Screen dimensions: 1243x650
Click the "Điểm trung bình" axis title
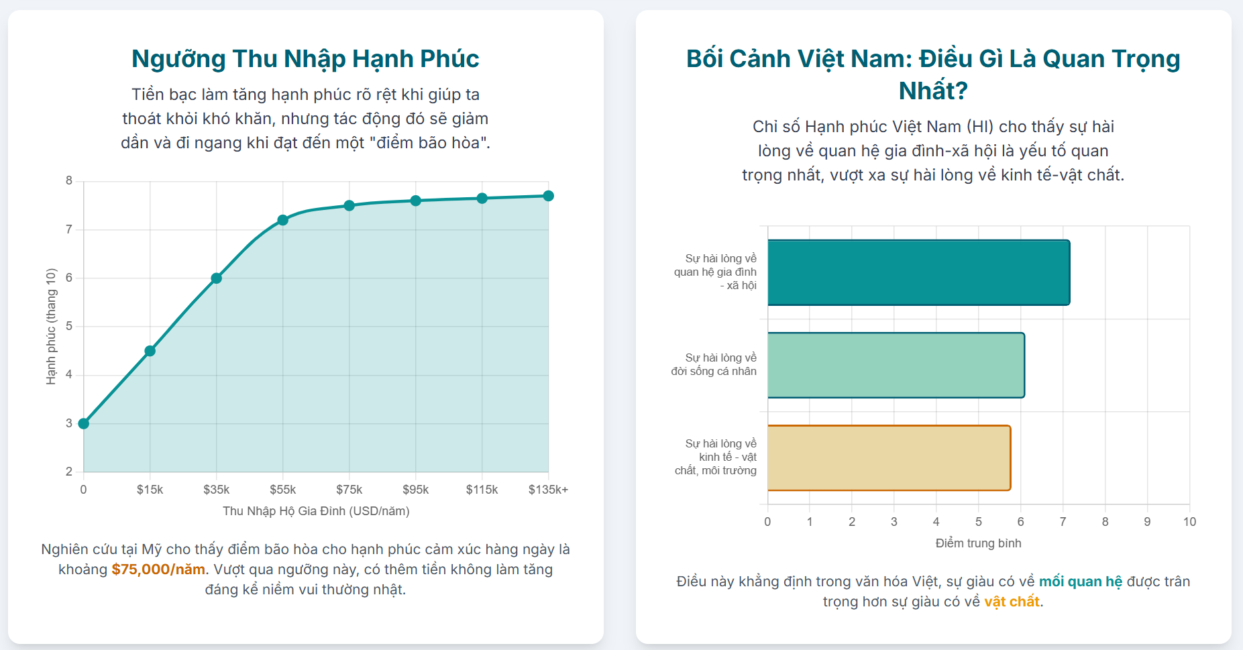978,543
